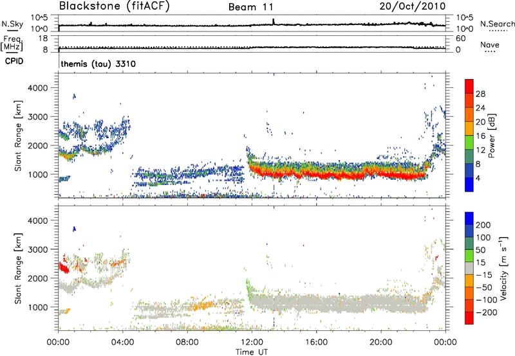Image resolution: width=515 pixels, height=356 pixels.
Task: Click the 'N.Sky' axis label
Action: coord(12,24)
